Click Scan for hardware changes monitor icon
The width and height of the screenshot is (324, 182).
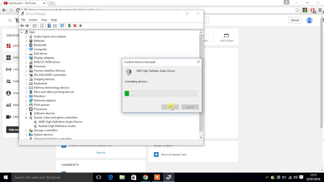coord(62,26)
